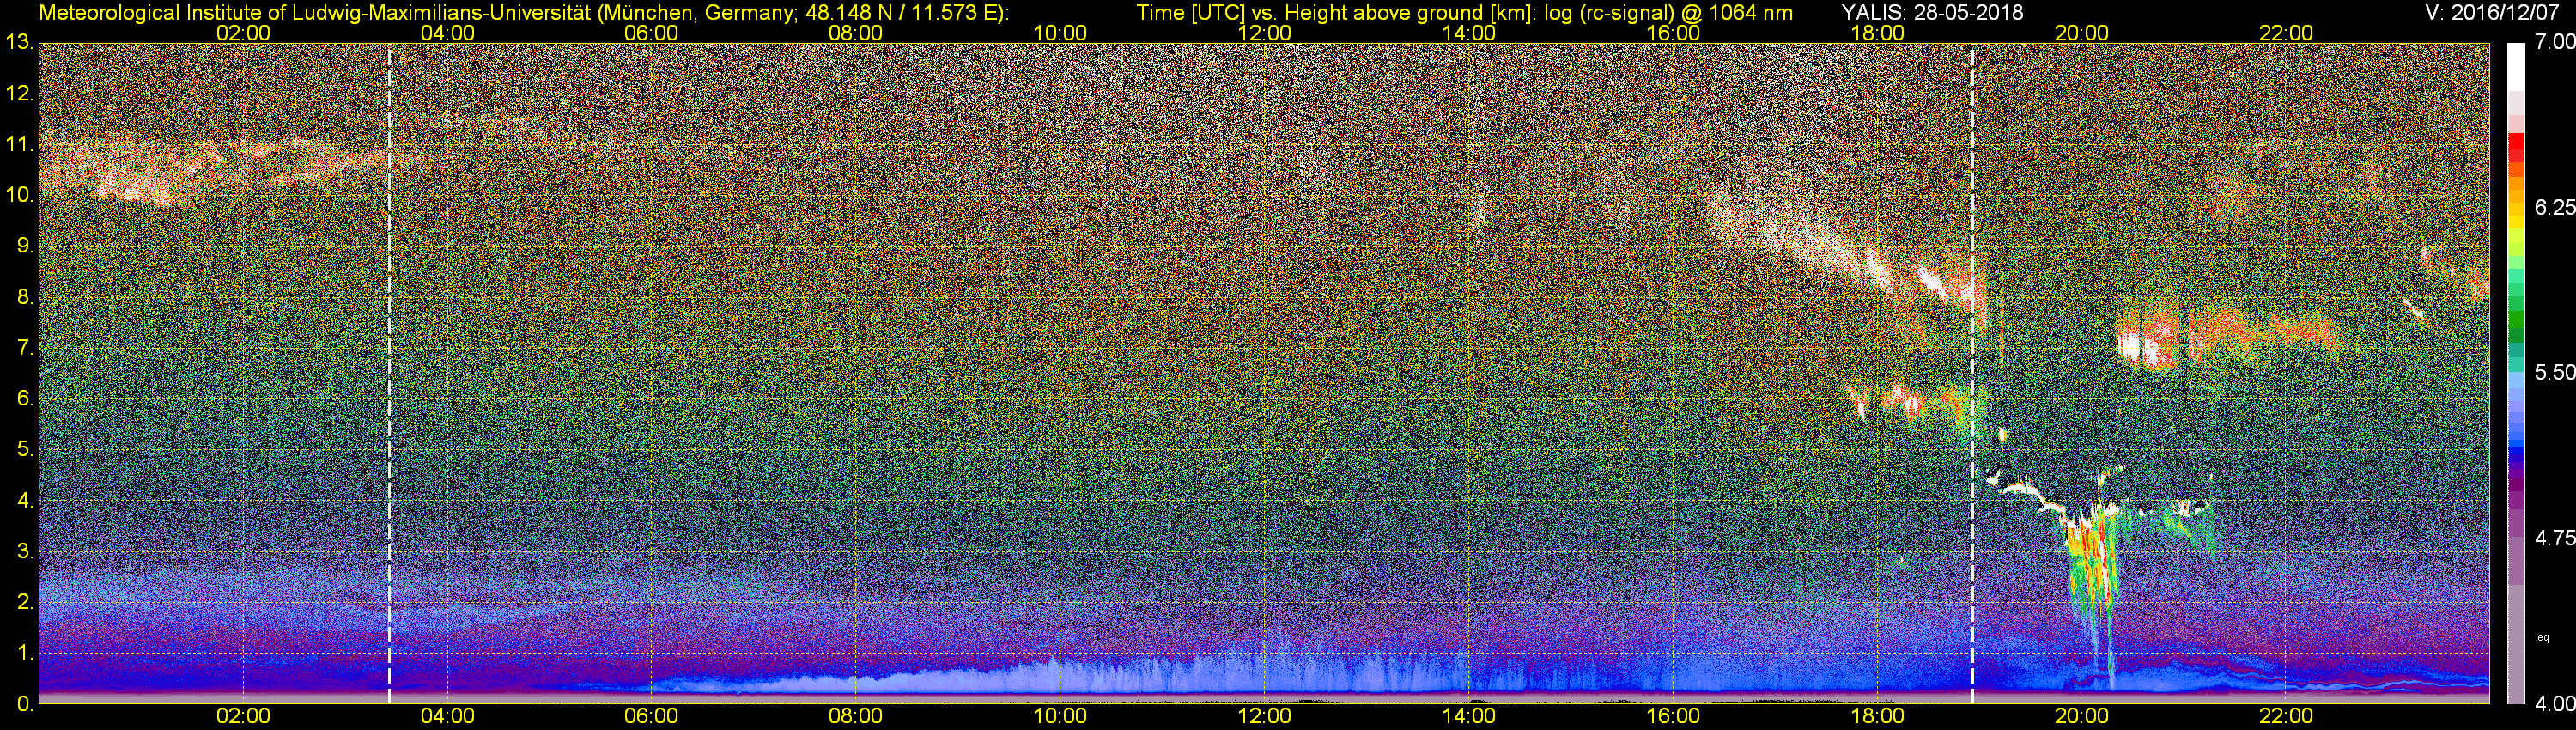Click the 14:00 label on the bottom time axis

point(1469,716)
